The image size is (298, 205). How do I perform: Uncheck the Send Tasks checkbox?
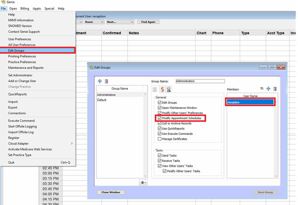point(160,156)
